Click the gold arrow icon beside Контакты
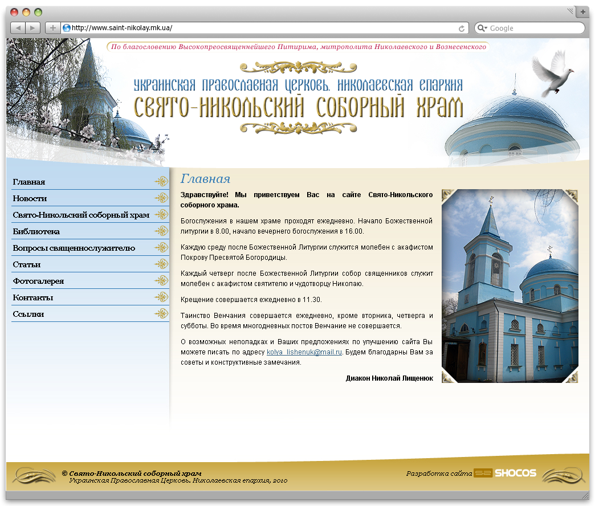Screen dimensions: 595x506 point(162,297)
